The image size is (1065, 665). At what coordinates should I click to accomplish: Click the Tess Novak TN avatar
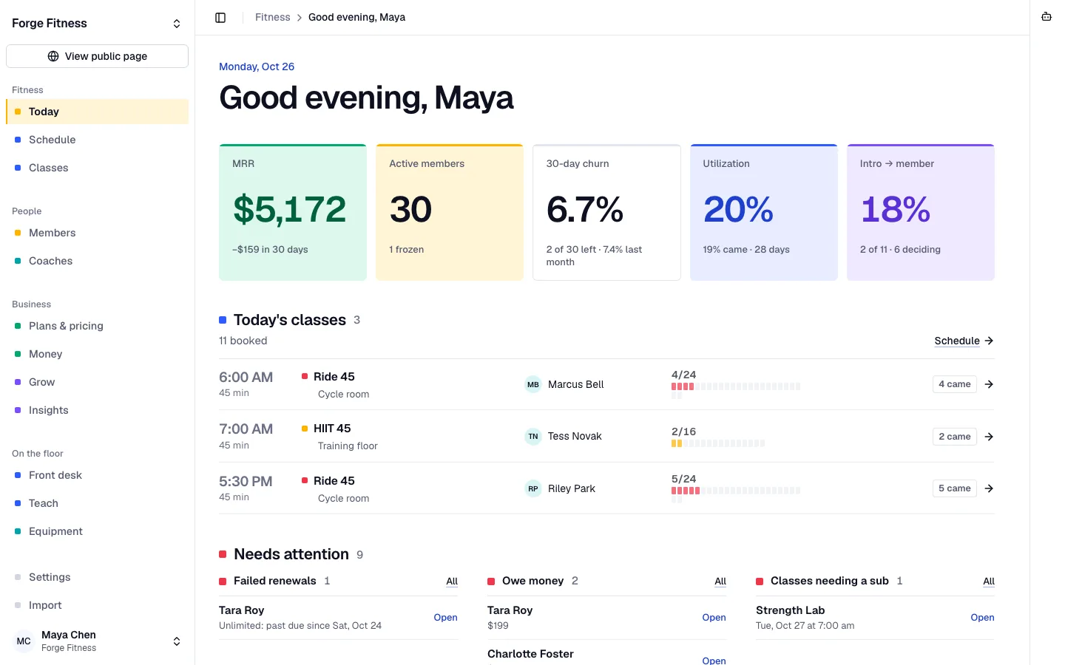point(533,437)
